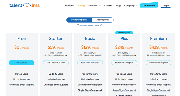This screenshot has height=96, width=180.
Task: Click Start with free plan under Premium
Action: [158, 63]
